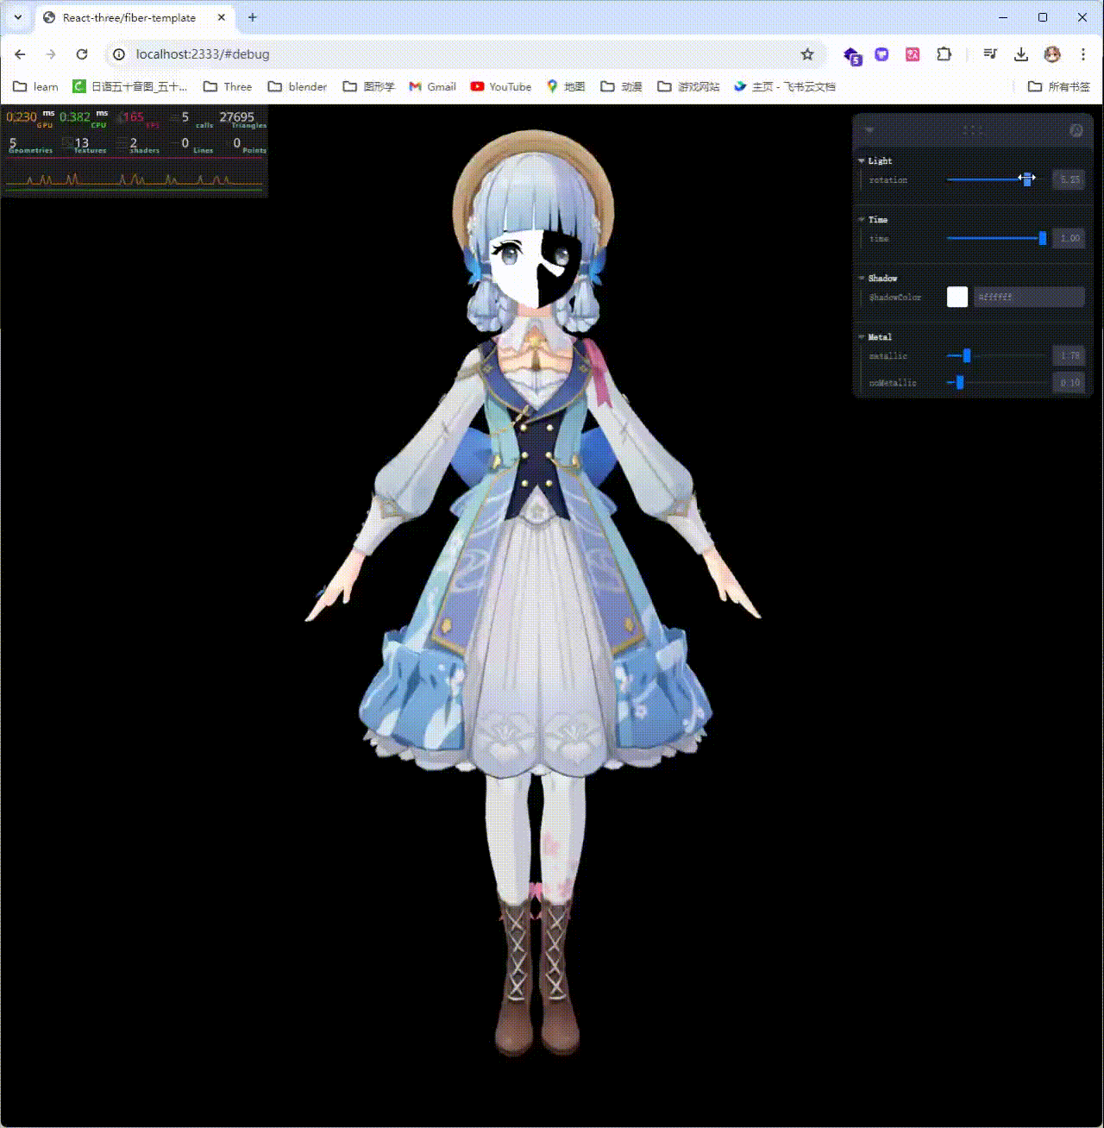
Task: Click the downloads icon in the toolbar
Action: coord(1021,53)
